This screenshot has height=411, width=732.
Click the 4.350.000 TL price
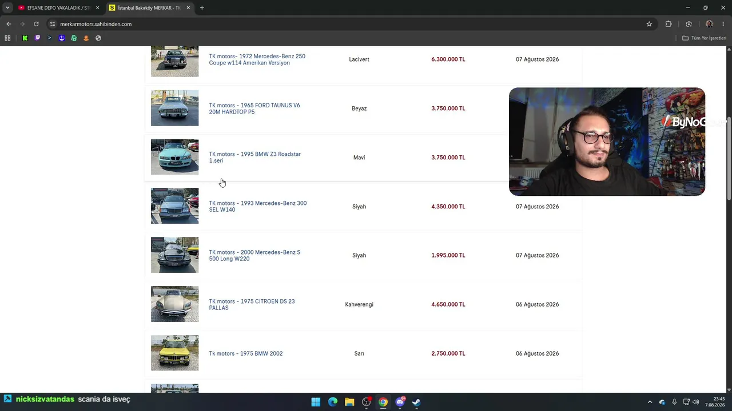point(448,207)
